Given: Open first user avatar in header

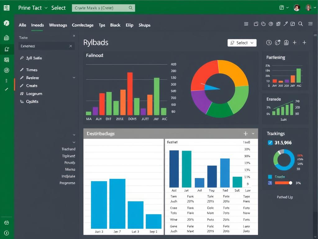Looking at the screenshot, I should pos(297,8).
